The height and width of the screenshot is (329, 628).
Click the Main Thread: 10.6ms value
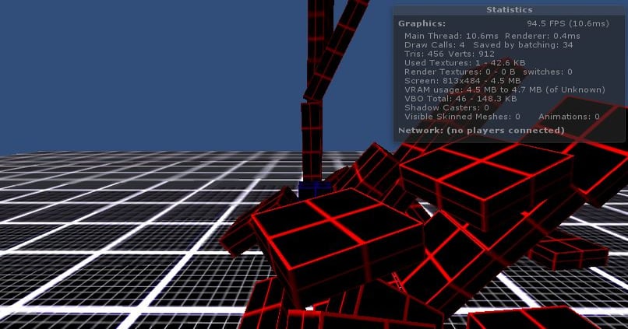tap(451, 36)
